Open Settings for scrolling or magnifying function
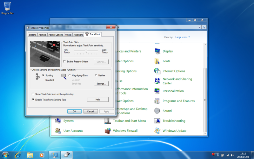This screenshot has height=159, width=254. (x=101, y=84)
